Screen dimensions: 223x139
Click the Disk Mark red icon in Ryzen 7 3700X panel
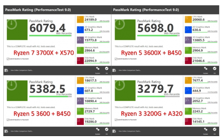(x=80, y=61)
